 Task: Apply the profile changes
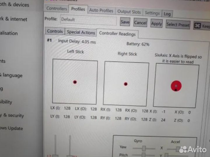point(156,24)
